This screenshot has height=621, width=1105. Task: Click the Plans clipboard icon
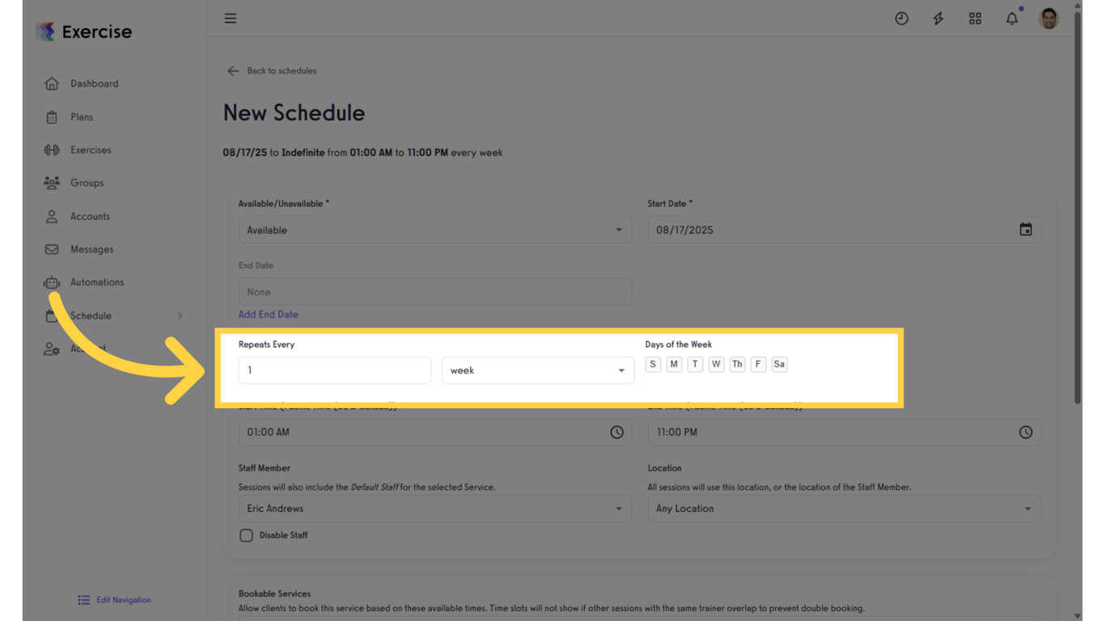[x=52, y=117]
